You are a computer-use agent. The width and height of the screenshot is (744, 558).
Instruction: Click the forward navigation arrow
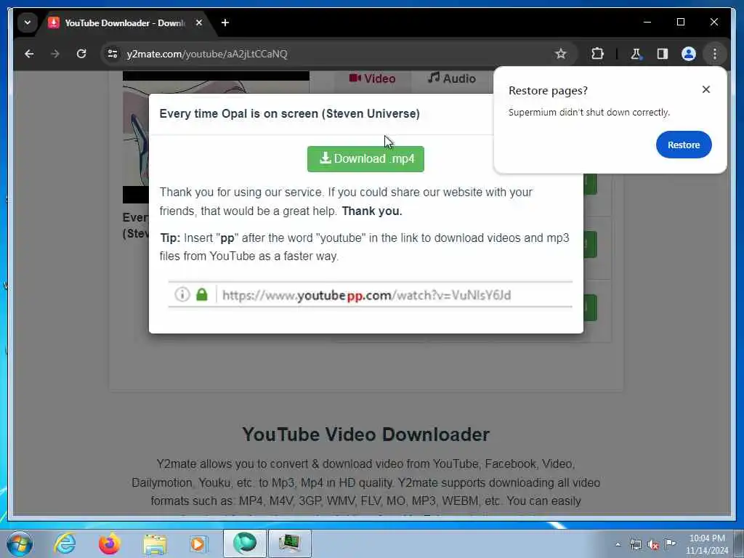click(55, 54)
